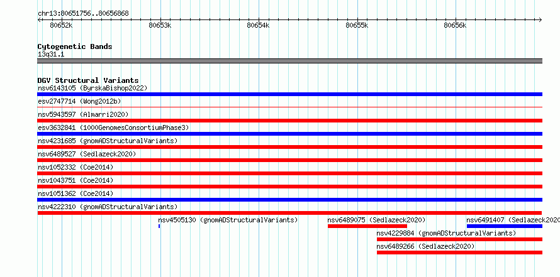Click the 80654k ruler position
Image resolution: width=560 pixels, height=277 pixels.
258,25
